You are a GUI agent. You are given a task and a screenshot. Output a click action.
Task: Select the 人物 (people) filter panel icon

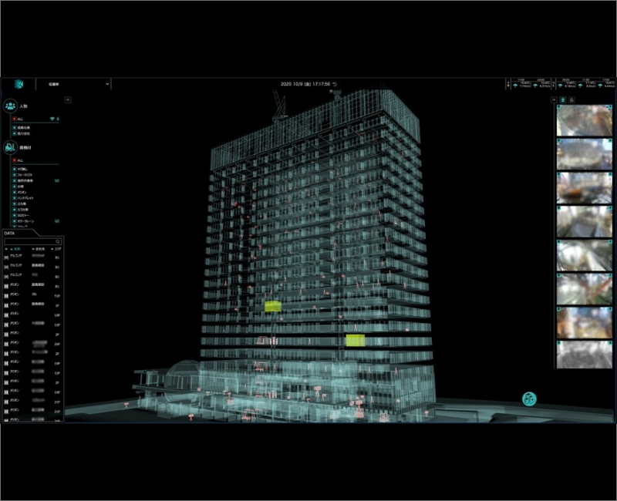click(9, 106)
